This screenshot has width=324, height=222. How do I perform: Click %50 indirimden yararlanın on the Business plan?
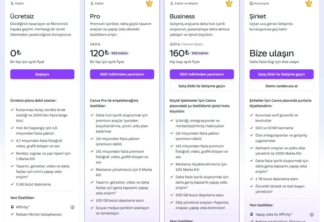tap(202, 74)
